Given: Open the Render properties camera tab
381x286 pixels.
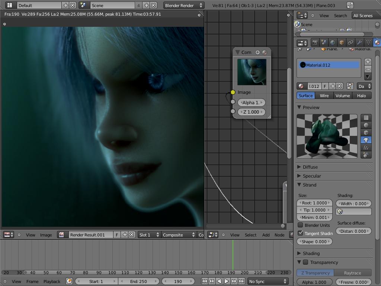Looking at the screenshot, I should 315,42.
